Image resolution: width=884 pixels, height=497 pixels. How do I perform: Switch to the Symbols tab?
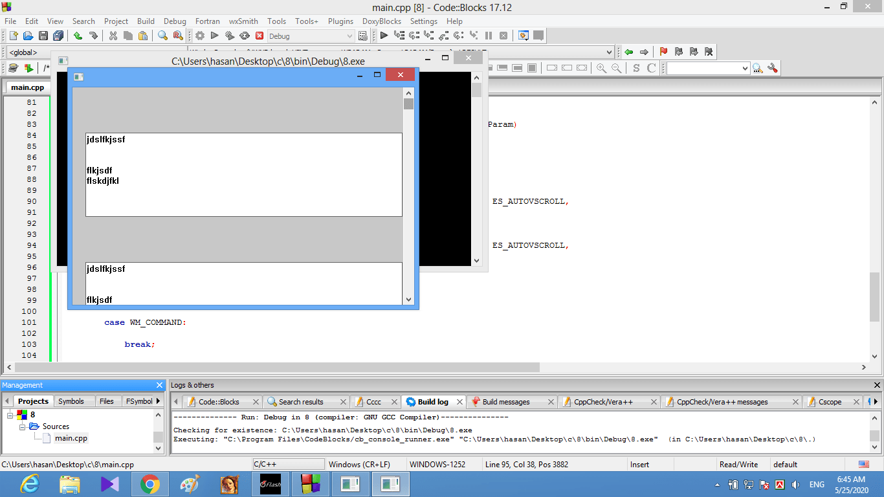(x=71, y=401)
